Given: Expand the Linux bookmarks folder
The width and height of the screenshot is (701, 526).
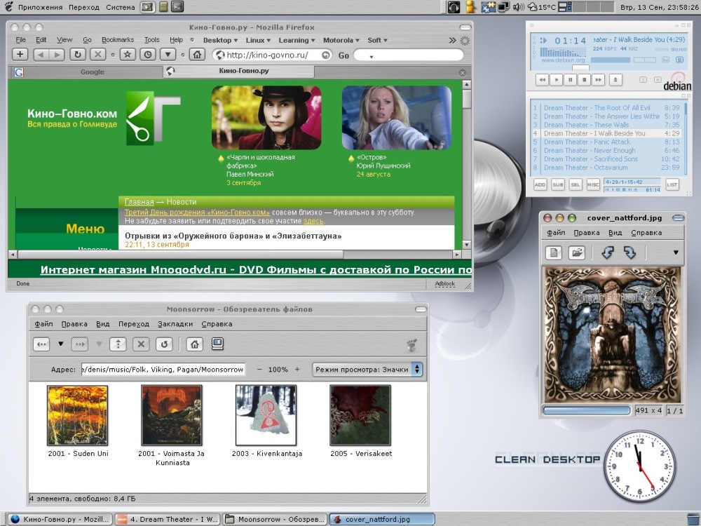Looking at the screenshot, I should [258, 40].
